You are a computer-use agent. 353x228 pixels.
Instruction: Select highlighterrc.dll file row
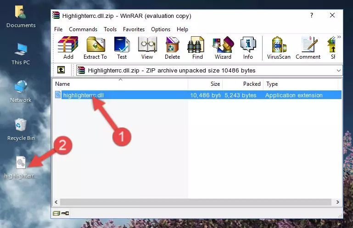coord(197,95)
